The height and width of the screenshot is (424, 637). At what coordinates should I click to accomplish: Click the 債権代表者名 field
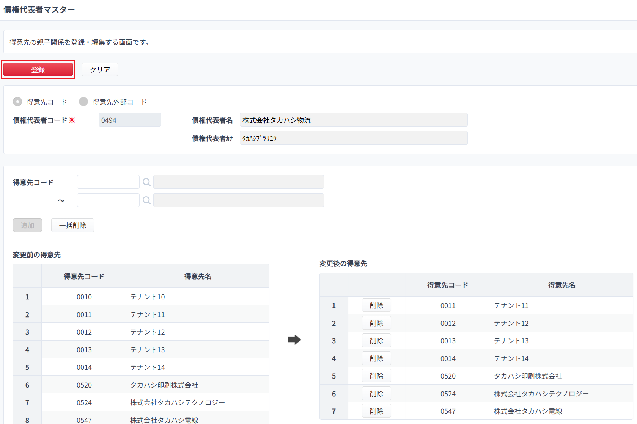(x=354, y=120)
